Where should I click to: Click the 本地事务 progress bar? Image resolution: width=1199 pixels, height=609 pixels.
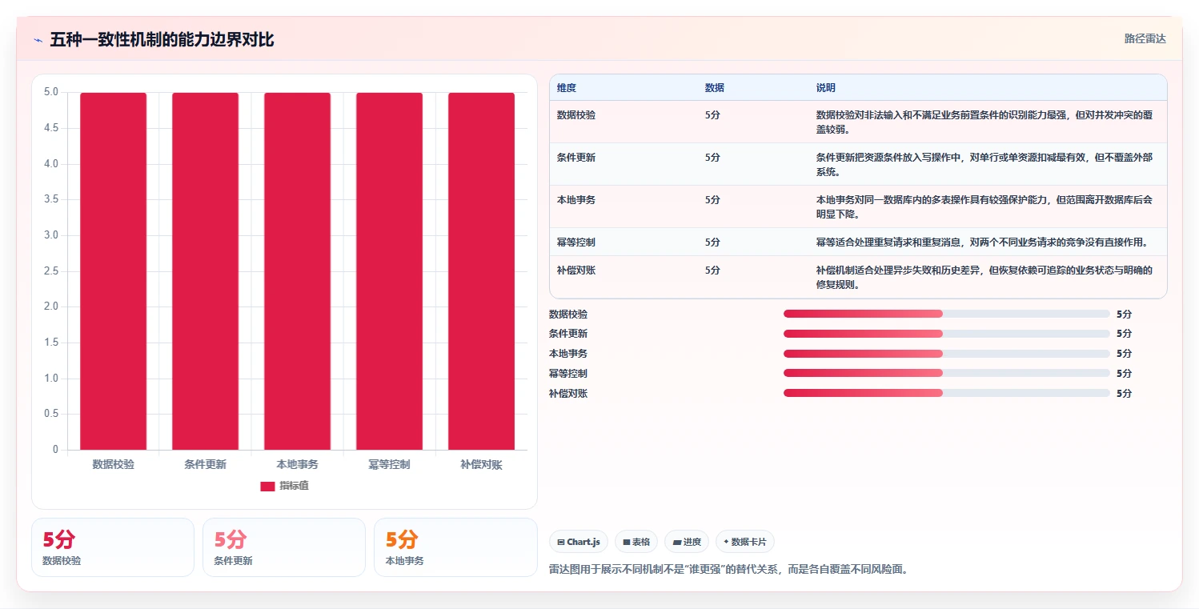click(947, 353)
